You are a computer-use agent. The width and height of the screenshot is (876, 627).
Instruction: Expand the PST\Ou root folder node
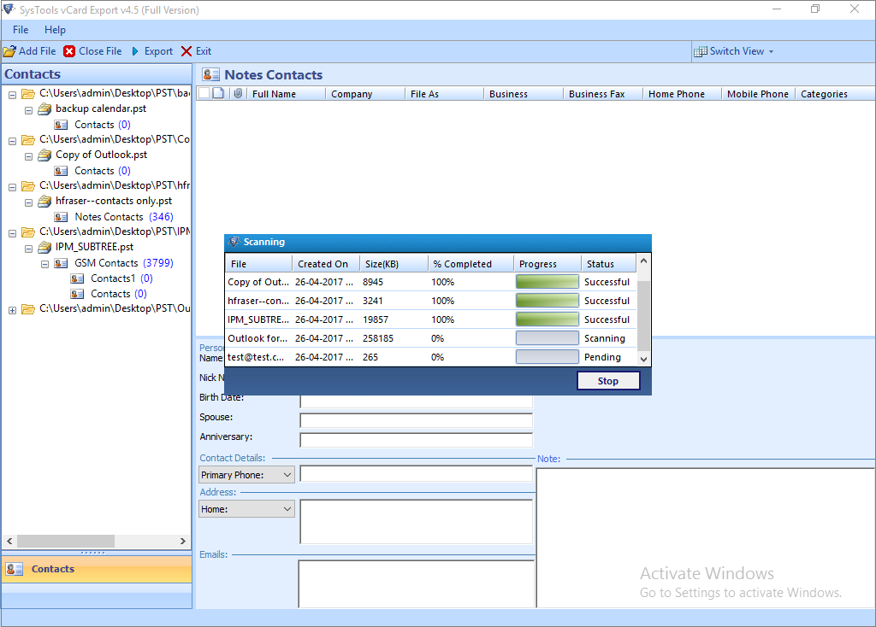12,310
